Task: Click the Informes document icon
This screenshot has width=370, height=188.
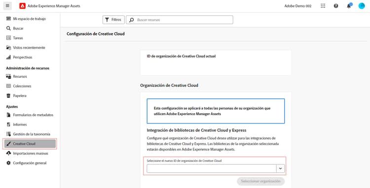Action: coord(8,125)
